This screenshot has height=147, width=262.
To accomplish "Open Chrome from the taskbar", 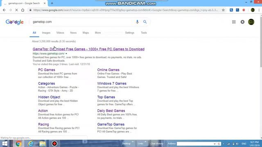I will 18,143.
